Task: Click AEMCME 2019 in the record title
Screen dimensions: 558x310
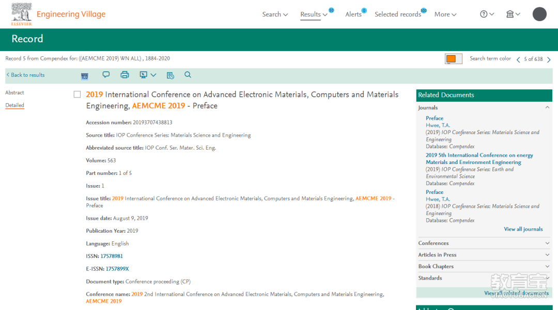Action: click(x=159, y=106)
